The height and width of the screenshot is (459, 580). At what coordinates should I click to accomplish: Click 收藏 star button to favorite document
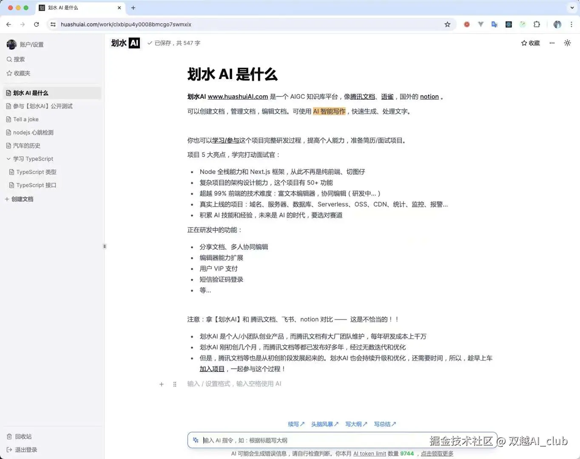(x=530, y=43)
